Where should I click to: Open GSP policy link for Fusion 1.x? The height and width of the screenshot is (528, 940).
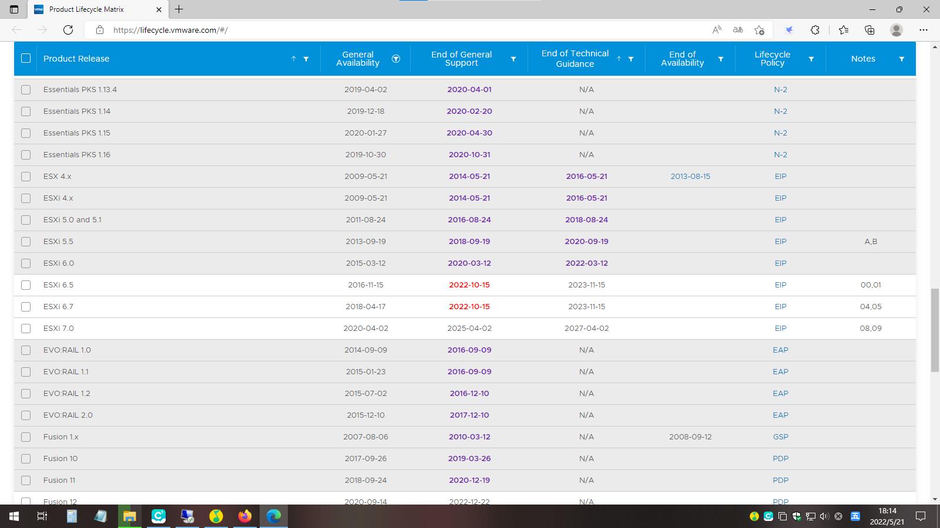780,437
